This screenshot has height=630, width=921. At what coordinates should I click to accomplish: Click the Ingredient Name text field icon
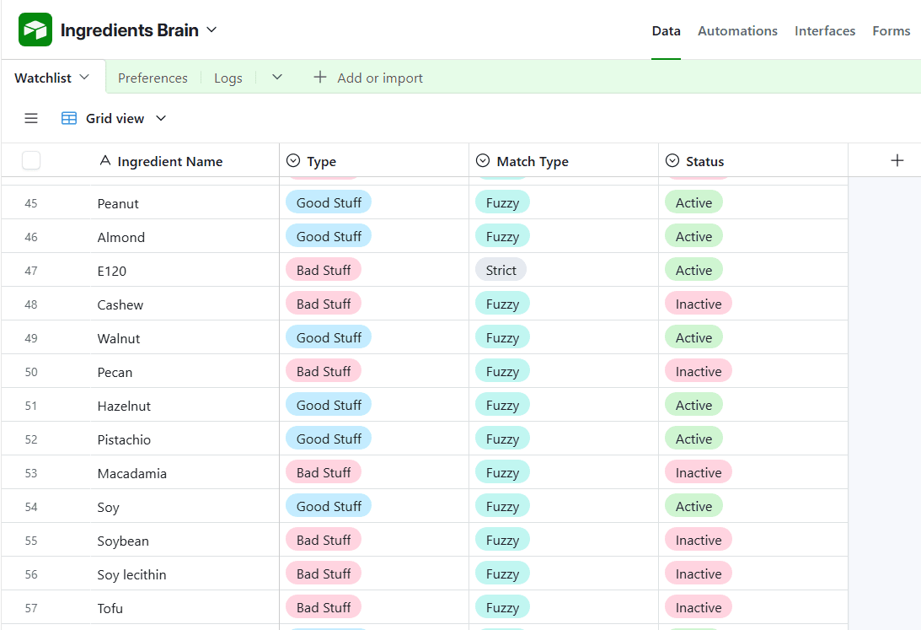pyautogui.click(x=104, y=161)
